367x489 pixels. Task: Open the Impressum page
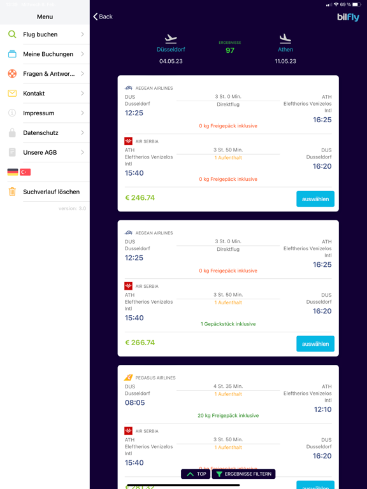coord(45,113)
